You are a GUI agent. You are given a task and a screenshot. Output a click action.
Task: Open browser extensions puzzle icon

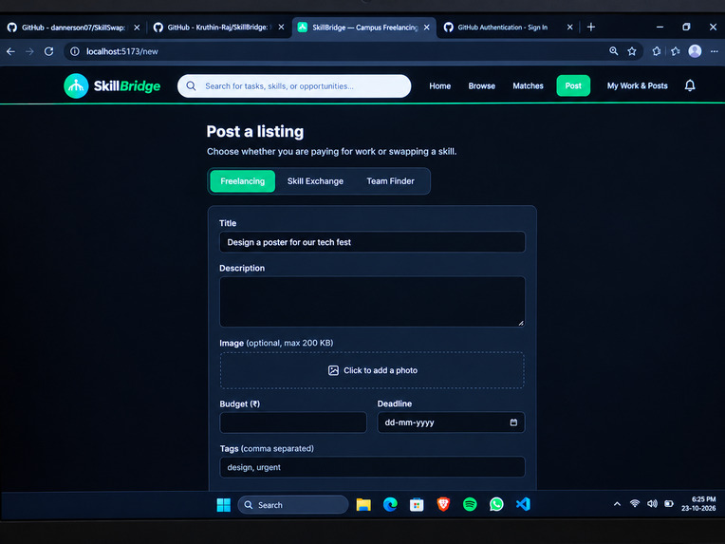pyautogui.click(x=657, y=51)
